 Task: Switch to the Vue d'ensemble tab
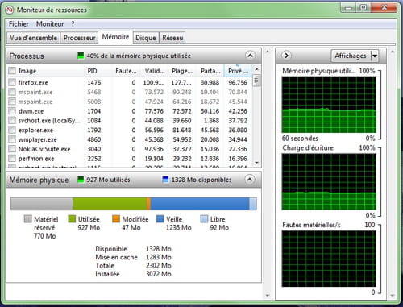point(34,38)
